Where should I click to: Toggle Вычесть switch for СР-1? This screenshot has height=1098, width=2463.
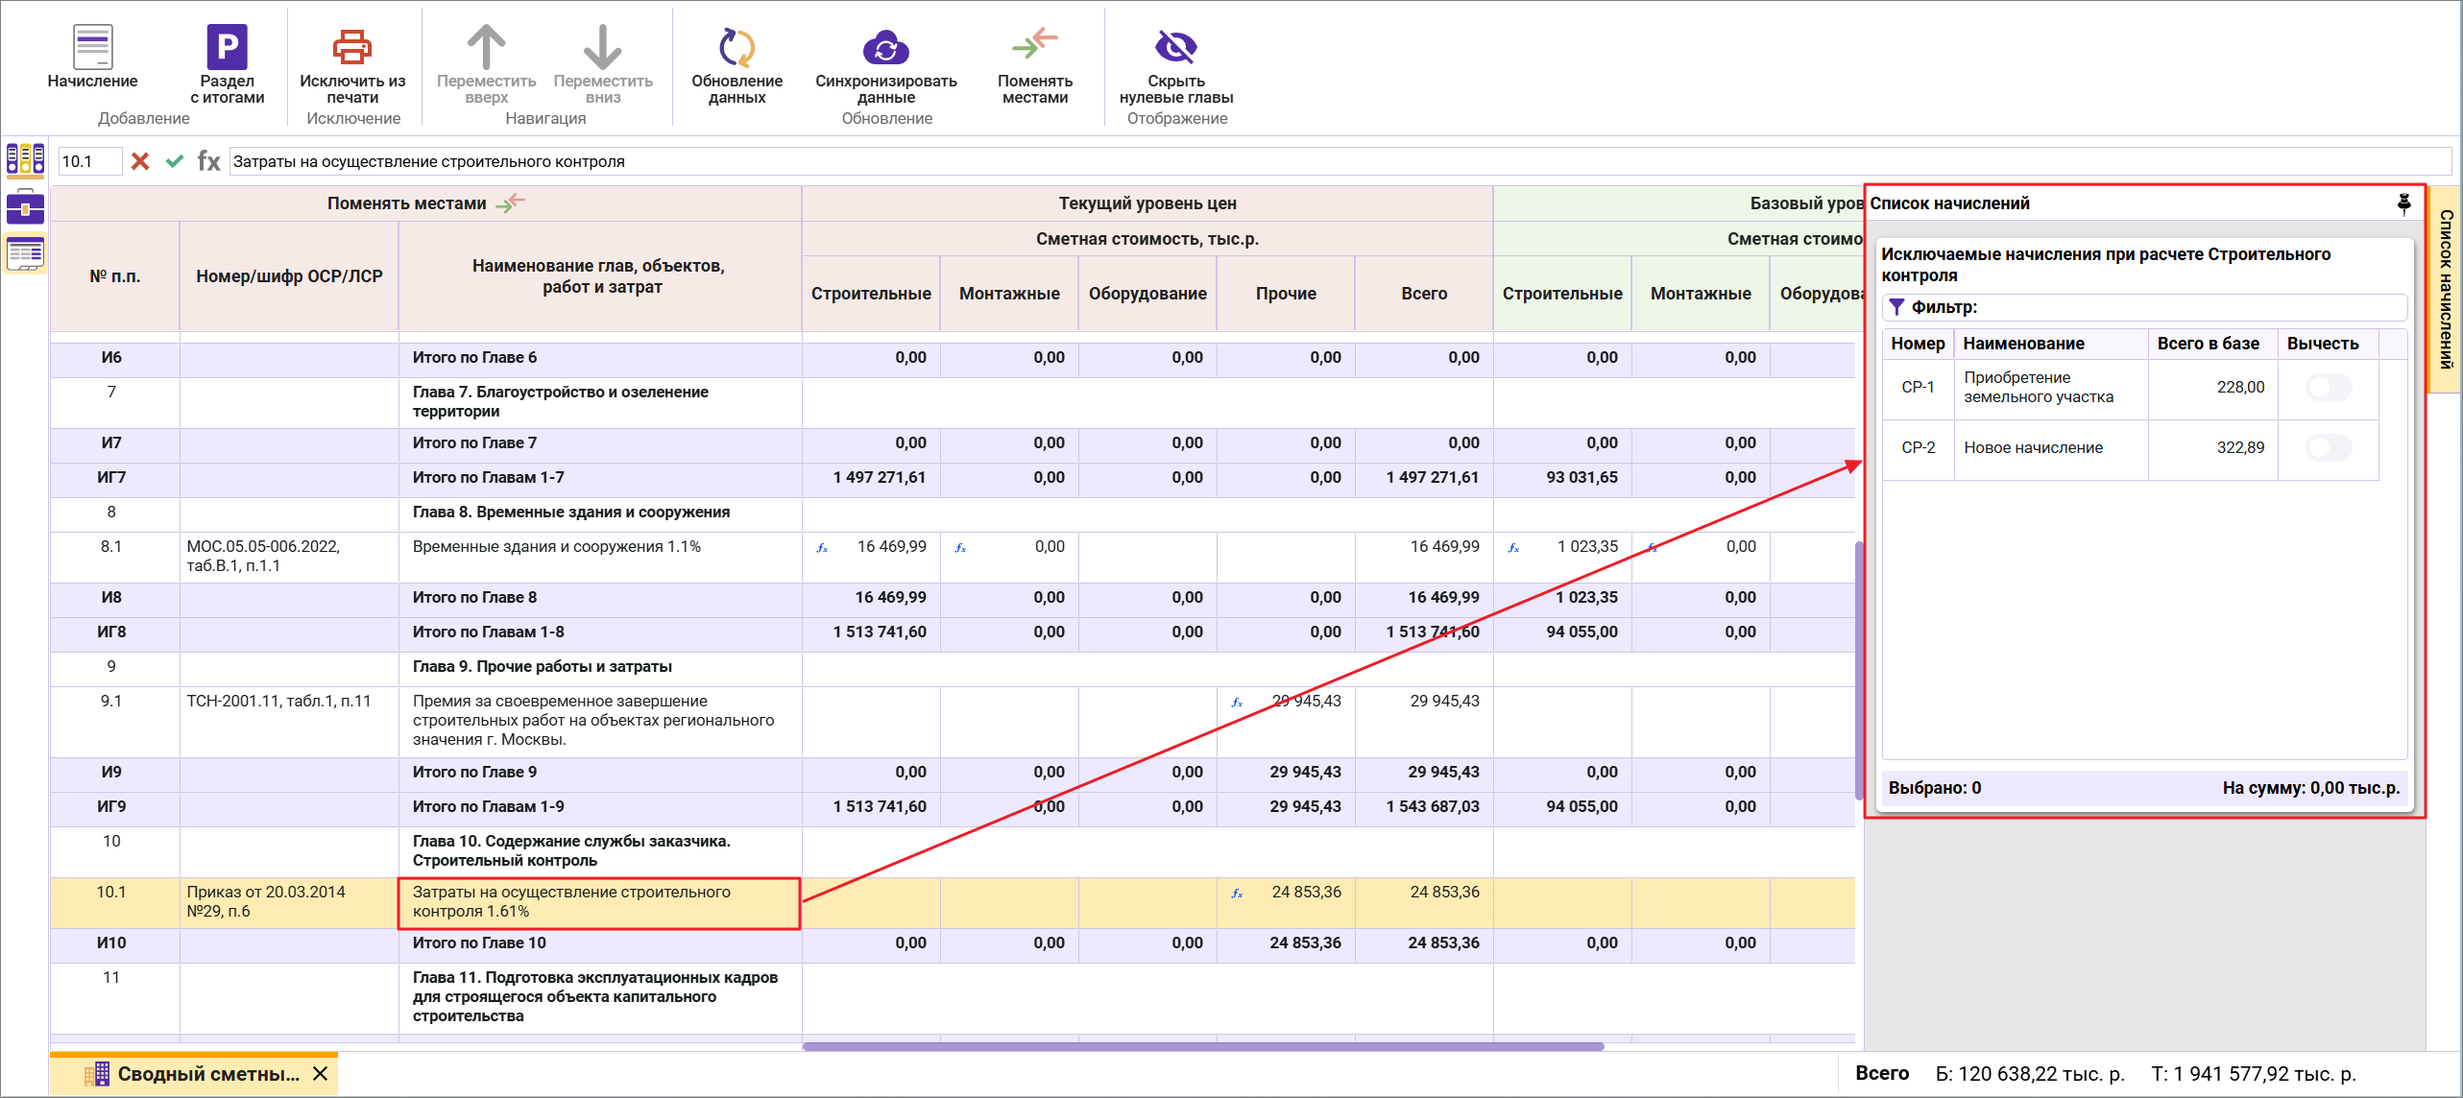click(x=2328, y=388)
